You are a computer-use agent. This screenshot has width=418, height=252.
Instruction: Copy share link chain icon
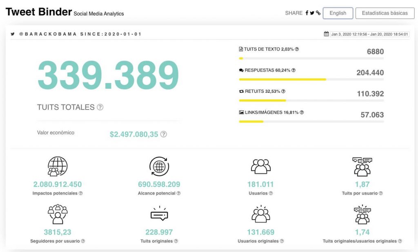pos(318,13)
